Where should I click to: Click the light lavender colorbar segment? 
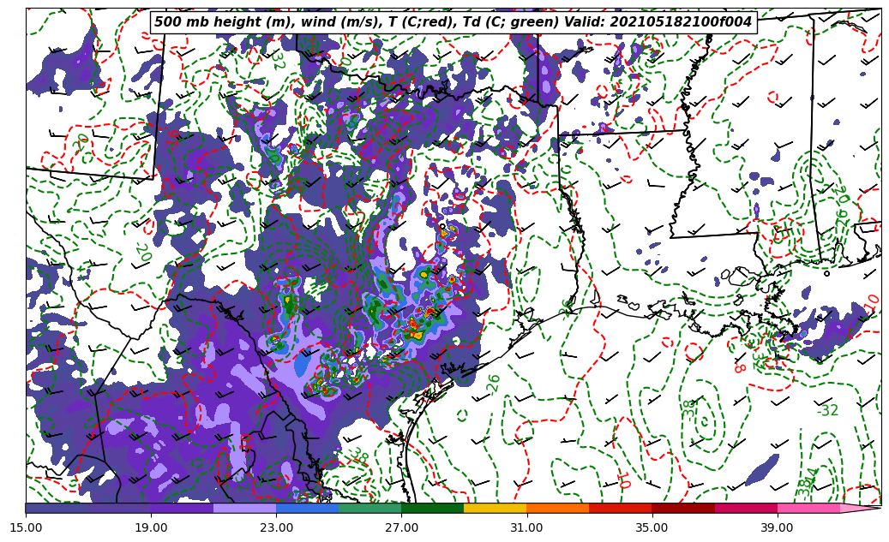pyautogui.click(x=244, y=508)
